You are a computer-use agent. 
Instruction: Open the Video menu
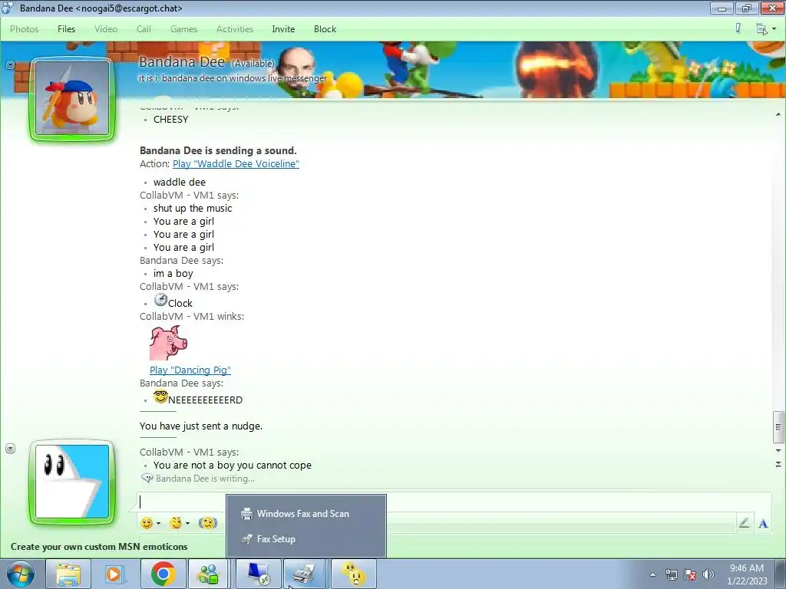pyautogui.click(x=106, y=29)
